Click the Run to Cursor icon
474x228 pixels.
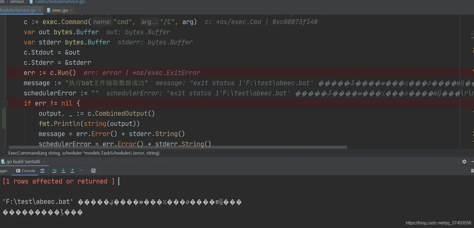(x=81, y=171)
